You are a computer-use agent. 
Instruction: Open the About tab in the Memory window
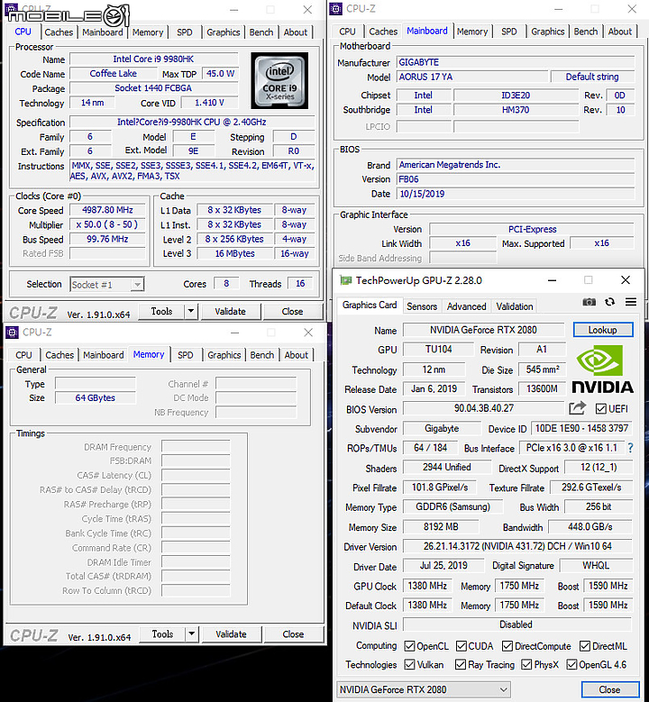click(297, 355)
